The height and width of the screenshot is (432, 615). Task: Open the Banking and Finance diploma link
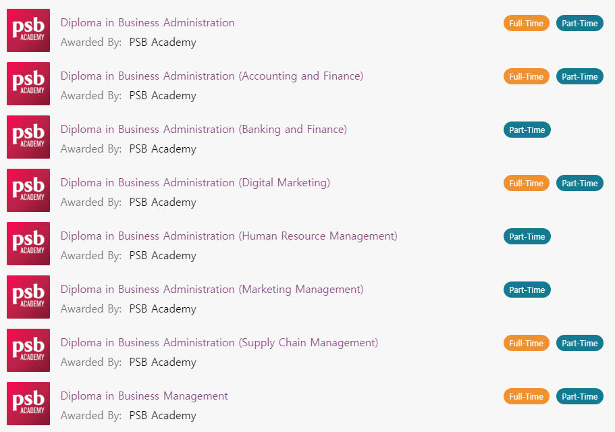tap(204, 130)
